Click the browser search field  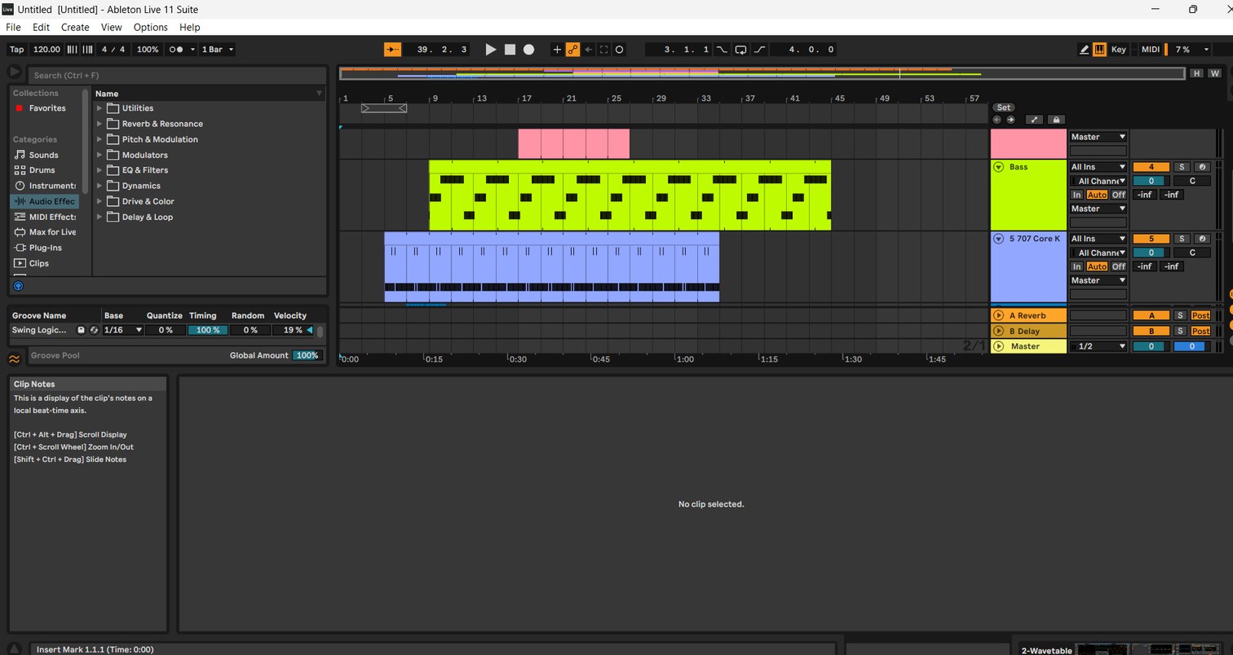(x=177, y=75)
